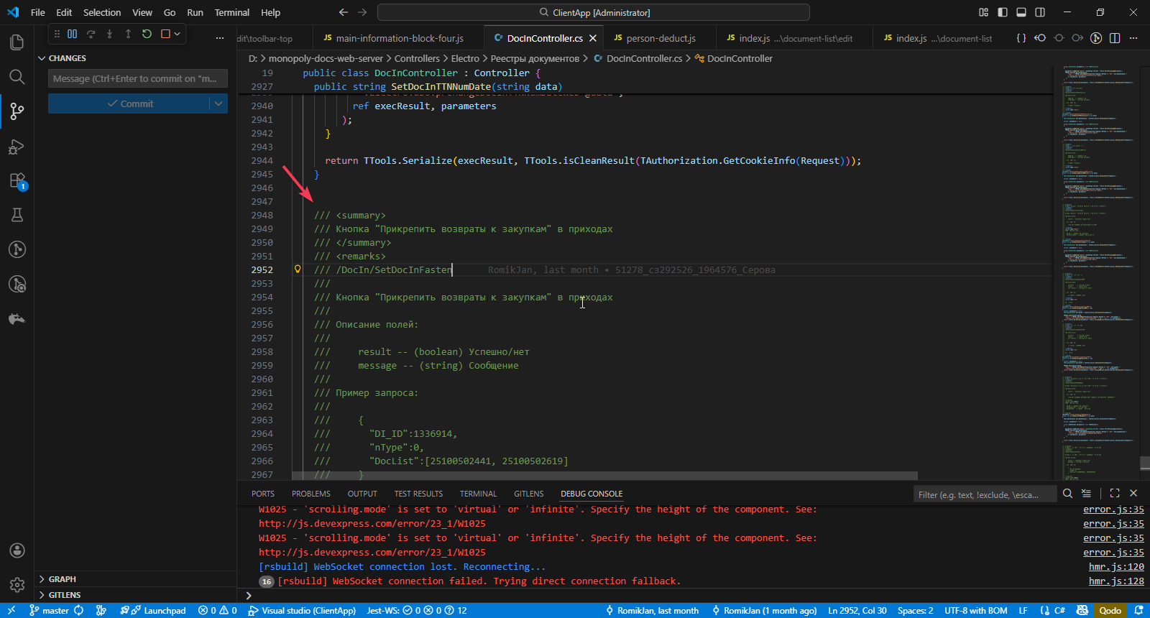Click the editor minimap scroll slider

click(x=1145, y=463)
